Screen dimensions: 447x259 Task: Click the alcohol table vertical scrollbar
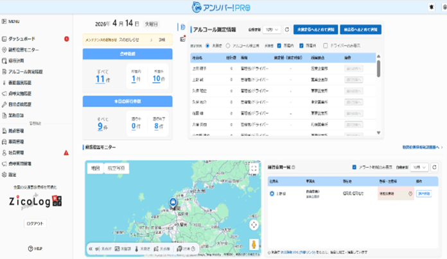tap(378, 69)
